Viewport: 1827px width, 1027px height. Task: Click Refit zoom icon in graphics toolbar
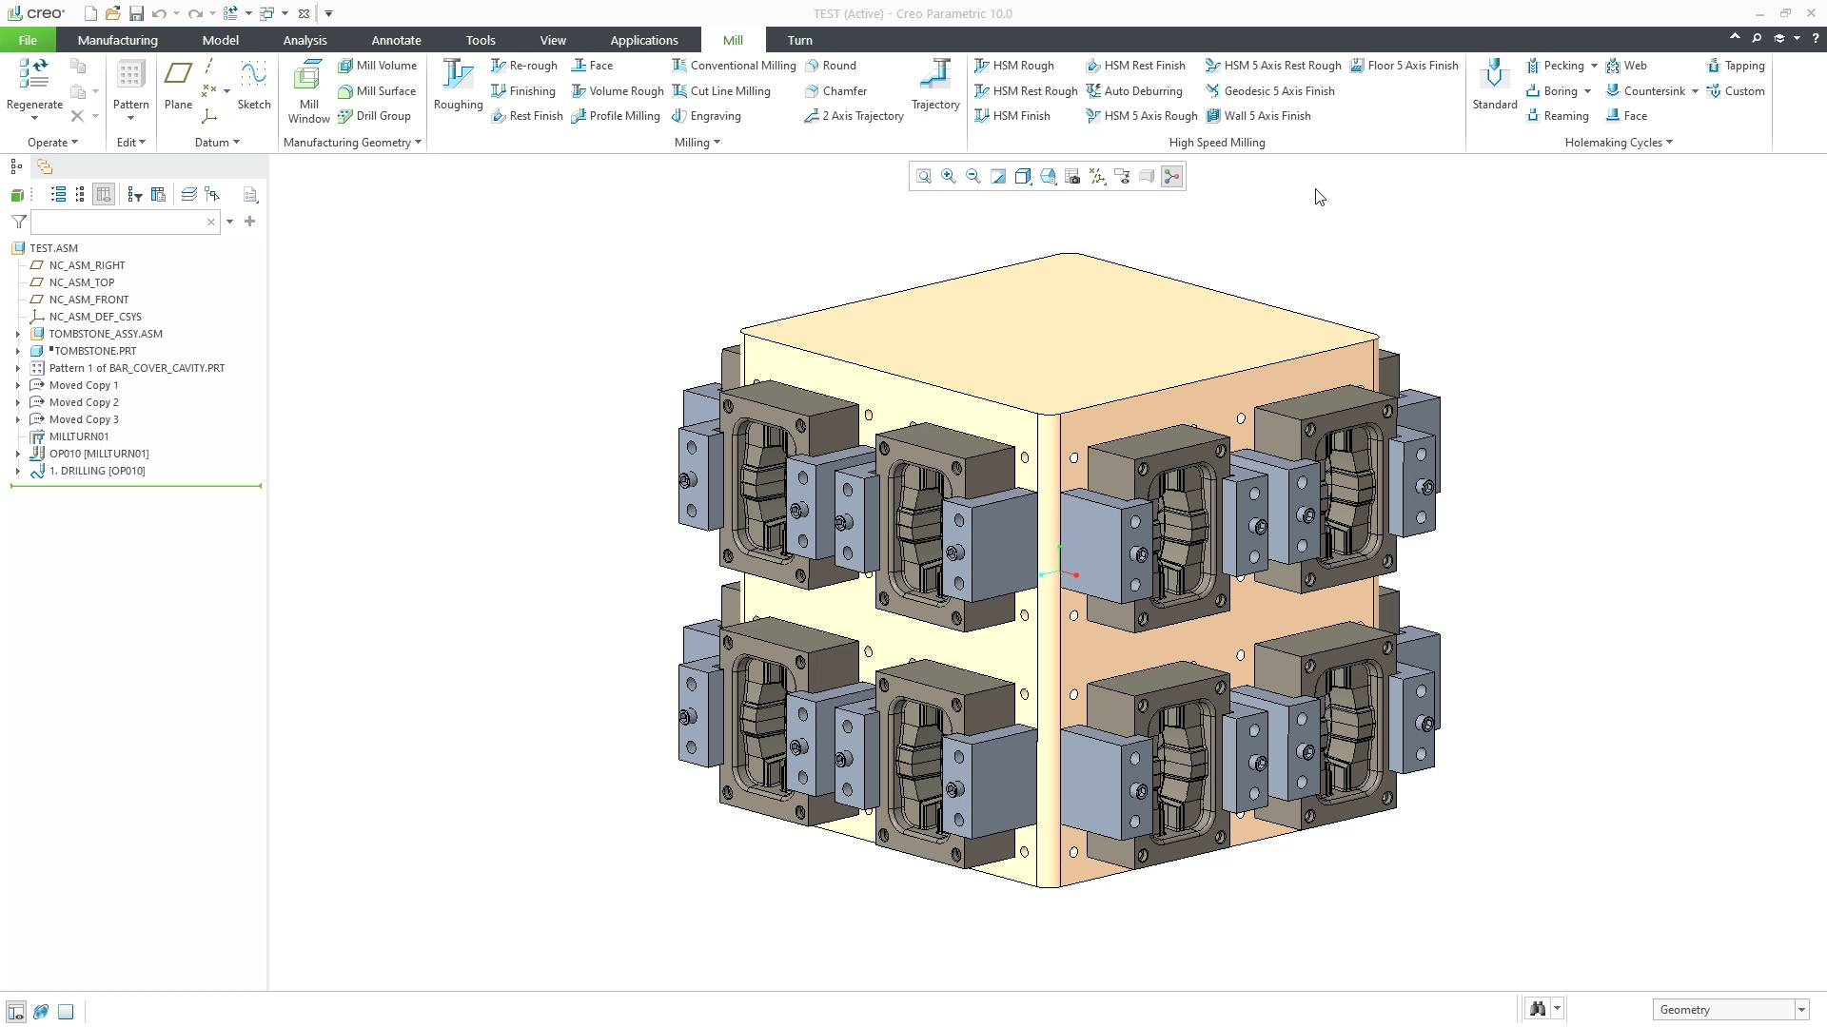[924, 177]
